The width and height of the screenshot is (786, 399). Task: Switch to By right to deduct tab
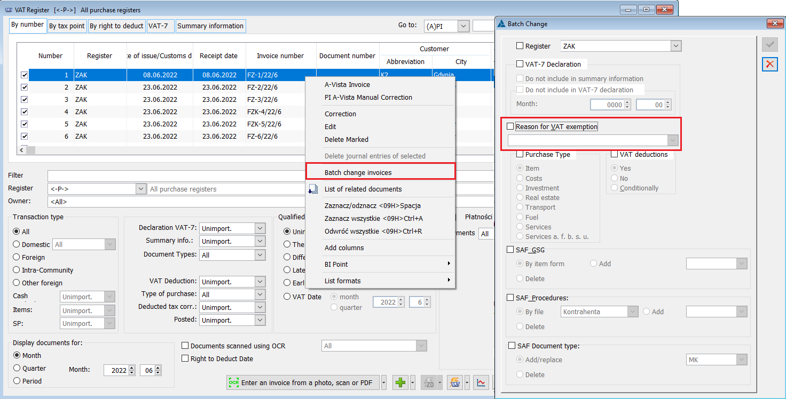pyautogui.click(x=116, y=26)
